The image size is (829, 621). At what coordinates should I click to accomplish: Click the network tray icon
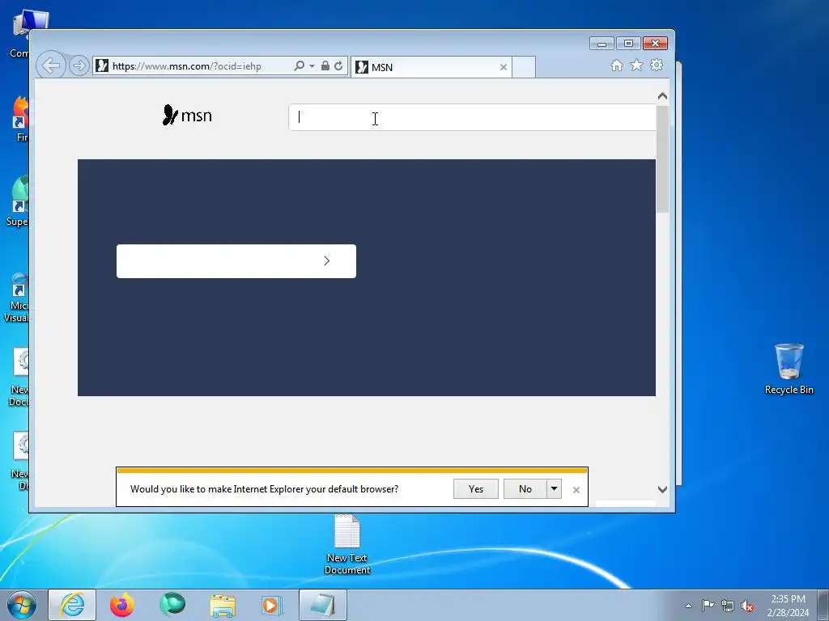click(728, 606)
